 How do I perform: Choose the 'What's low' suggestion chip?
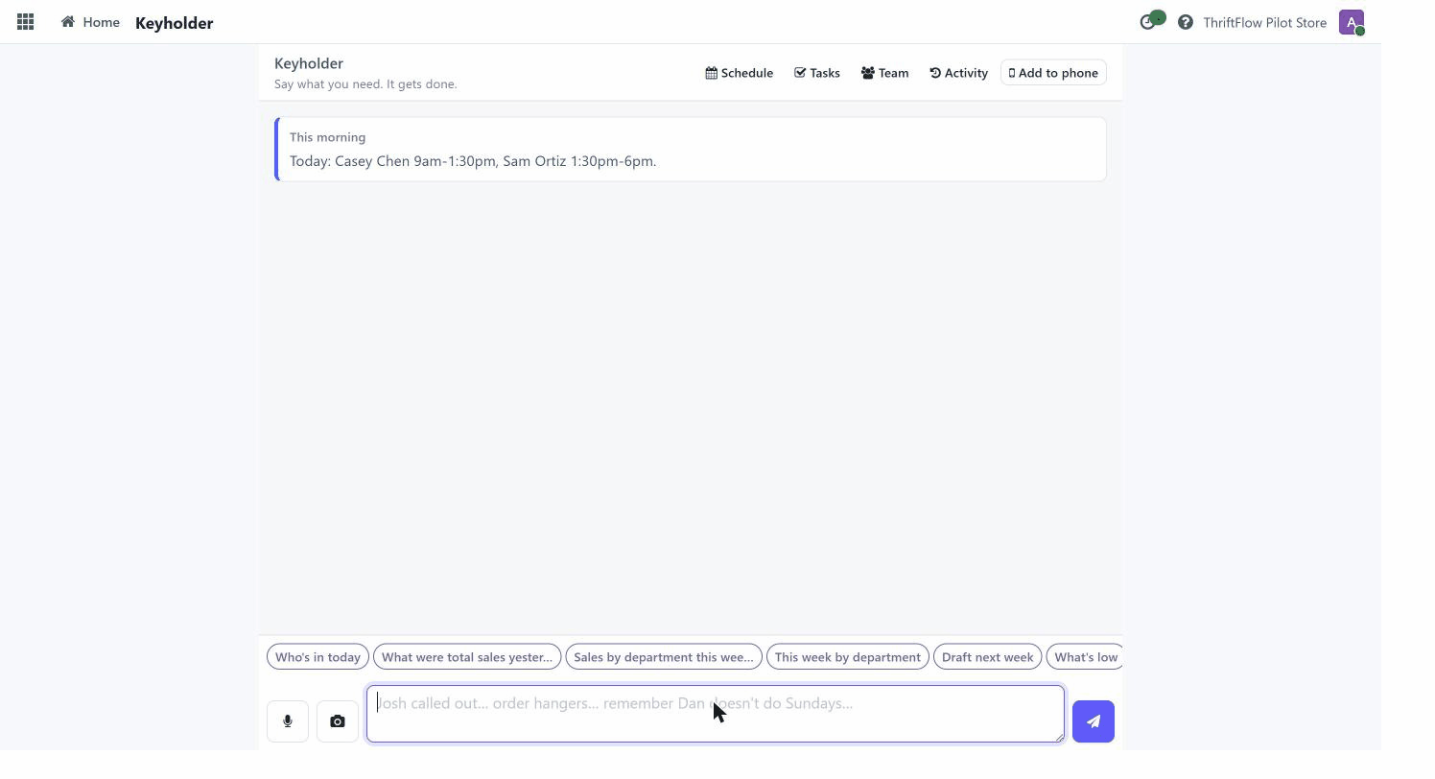[1085, 657]
